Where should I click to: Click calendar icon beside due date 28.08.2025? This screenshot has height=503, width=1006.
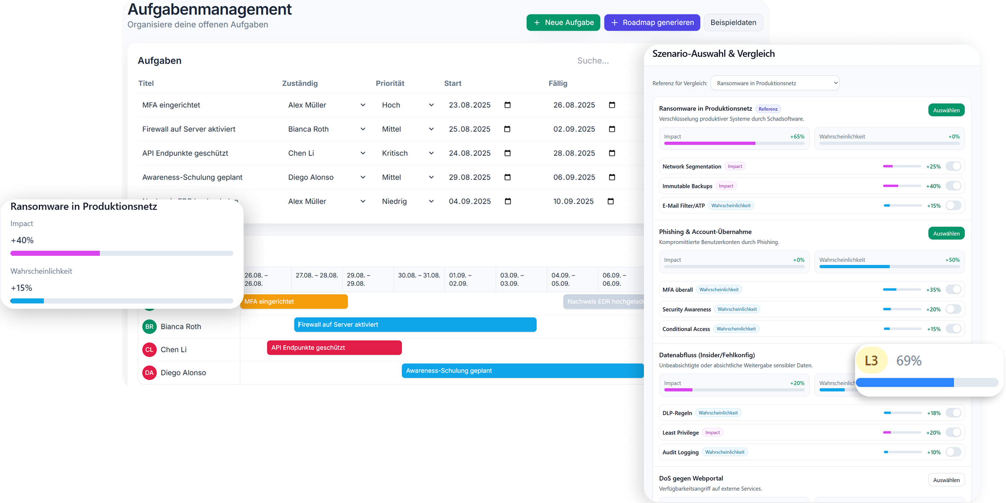612,153
